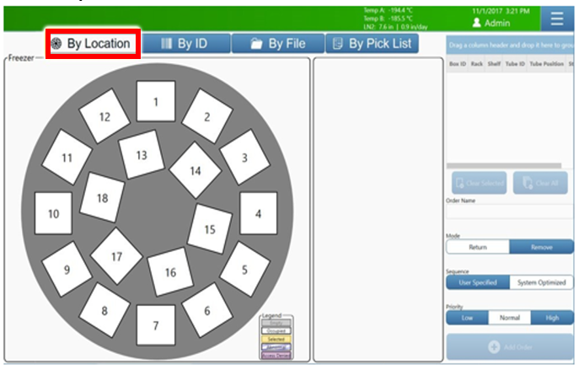
Task: Click rack 4 on the outer ring
Action: 259,213
